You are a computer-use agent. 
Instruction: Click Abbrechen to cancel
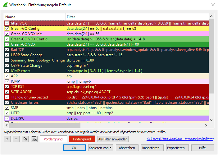click(x=127, y=148)
